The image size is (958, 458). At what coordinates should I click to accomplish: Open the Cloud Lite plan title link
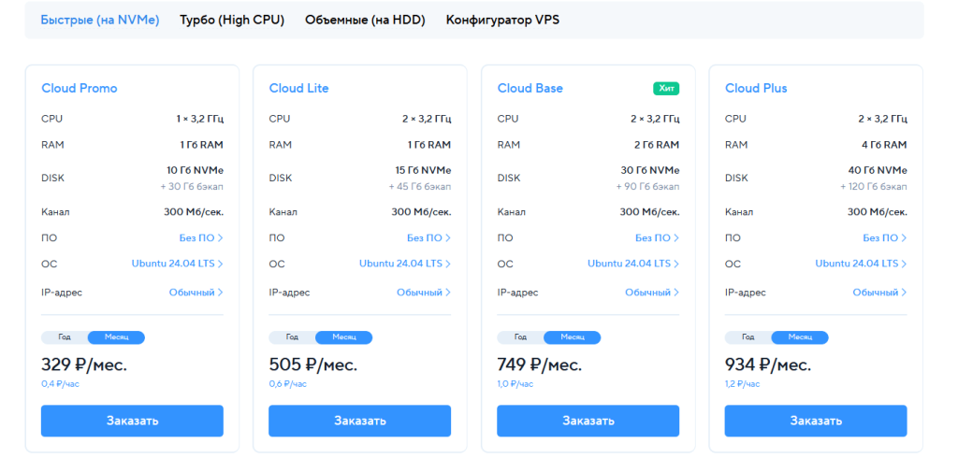click(298, 89)
